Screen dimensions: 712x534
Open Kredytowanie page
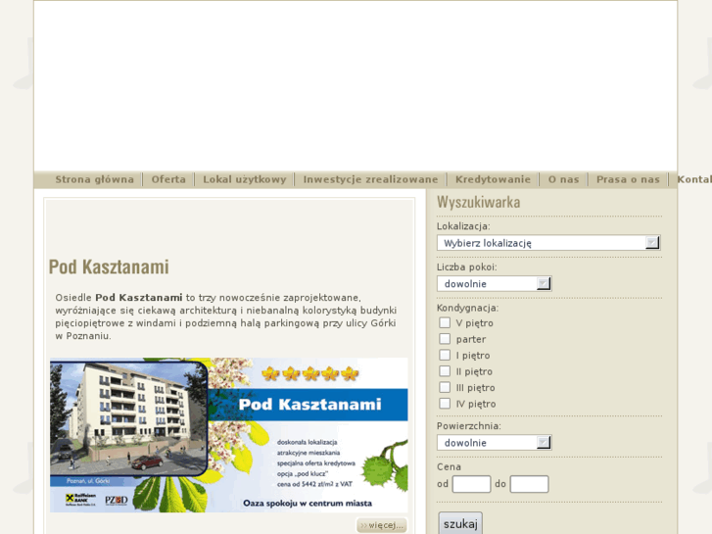pos(494,179)
